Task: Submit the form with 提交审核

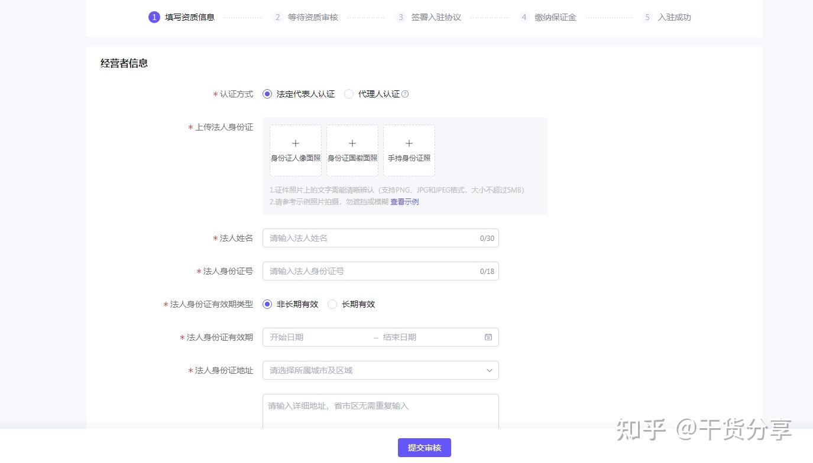Action: (x=425, y=448)
